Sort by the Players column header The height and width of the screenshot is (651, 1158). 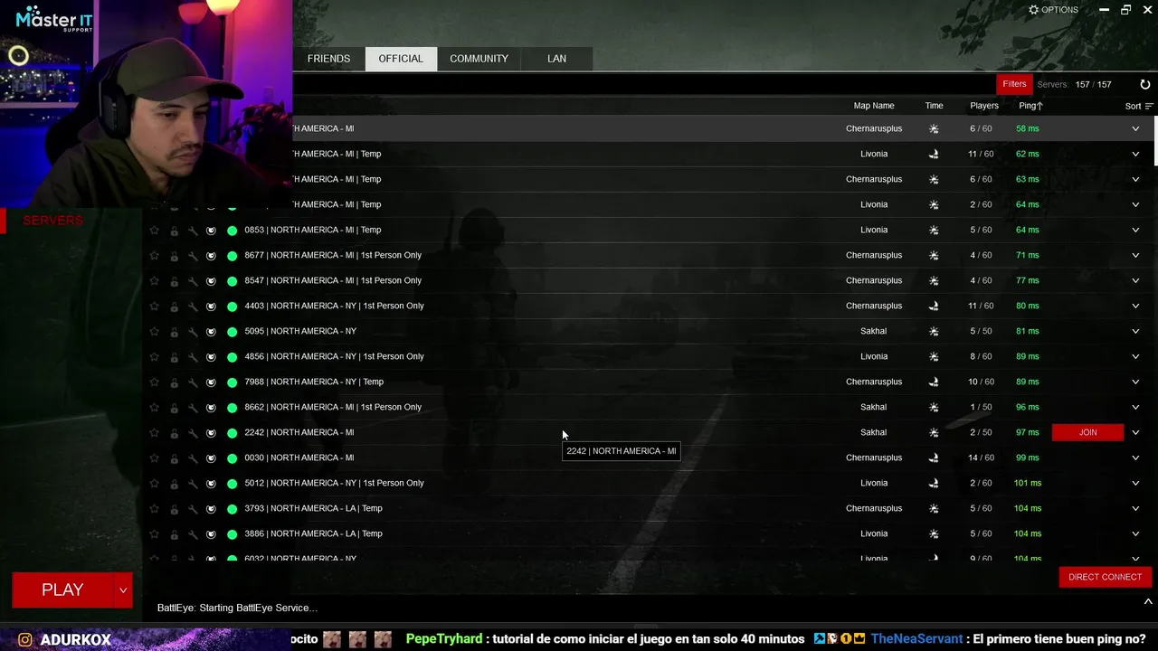984,106
